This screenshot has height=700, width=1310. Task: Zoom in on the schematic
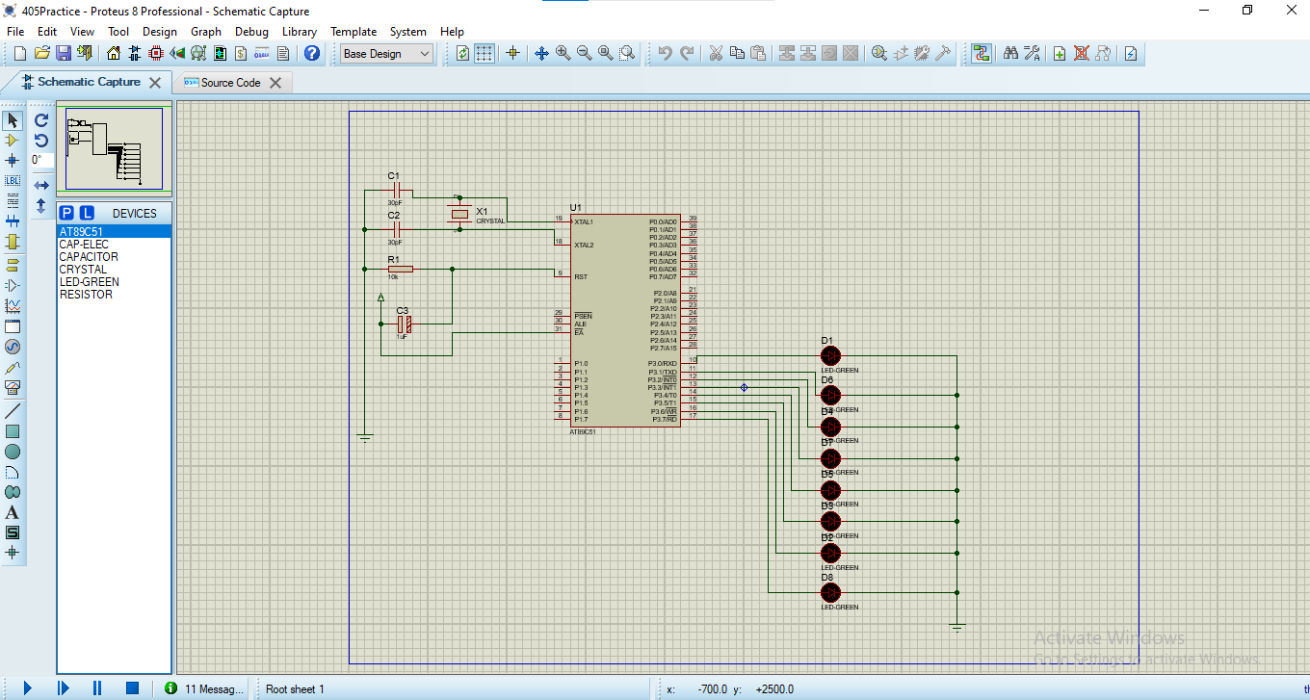coord(562,53)
